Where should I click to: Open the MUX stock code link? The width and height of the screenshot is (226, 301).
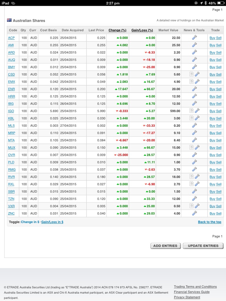(11, 148)
